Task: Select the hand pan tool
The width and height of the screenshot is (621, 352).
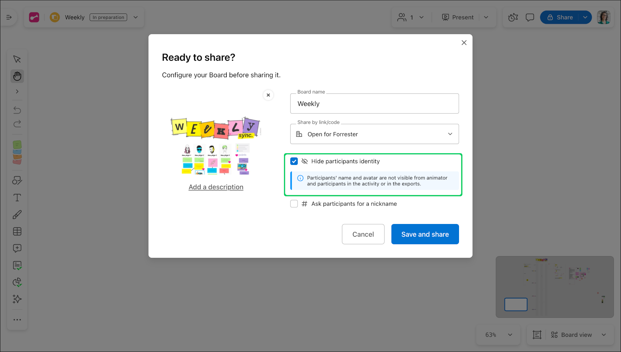Action: (x=17, y=76)
